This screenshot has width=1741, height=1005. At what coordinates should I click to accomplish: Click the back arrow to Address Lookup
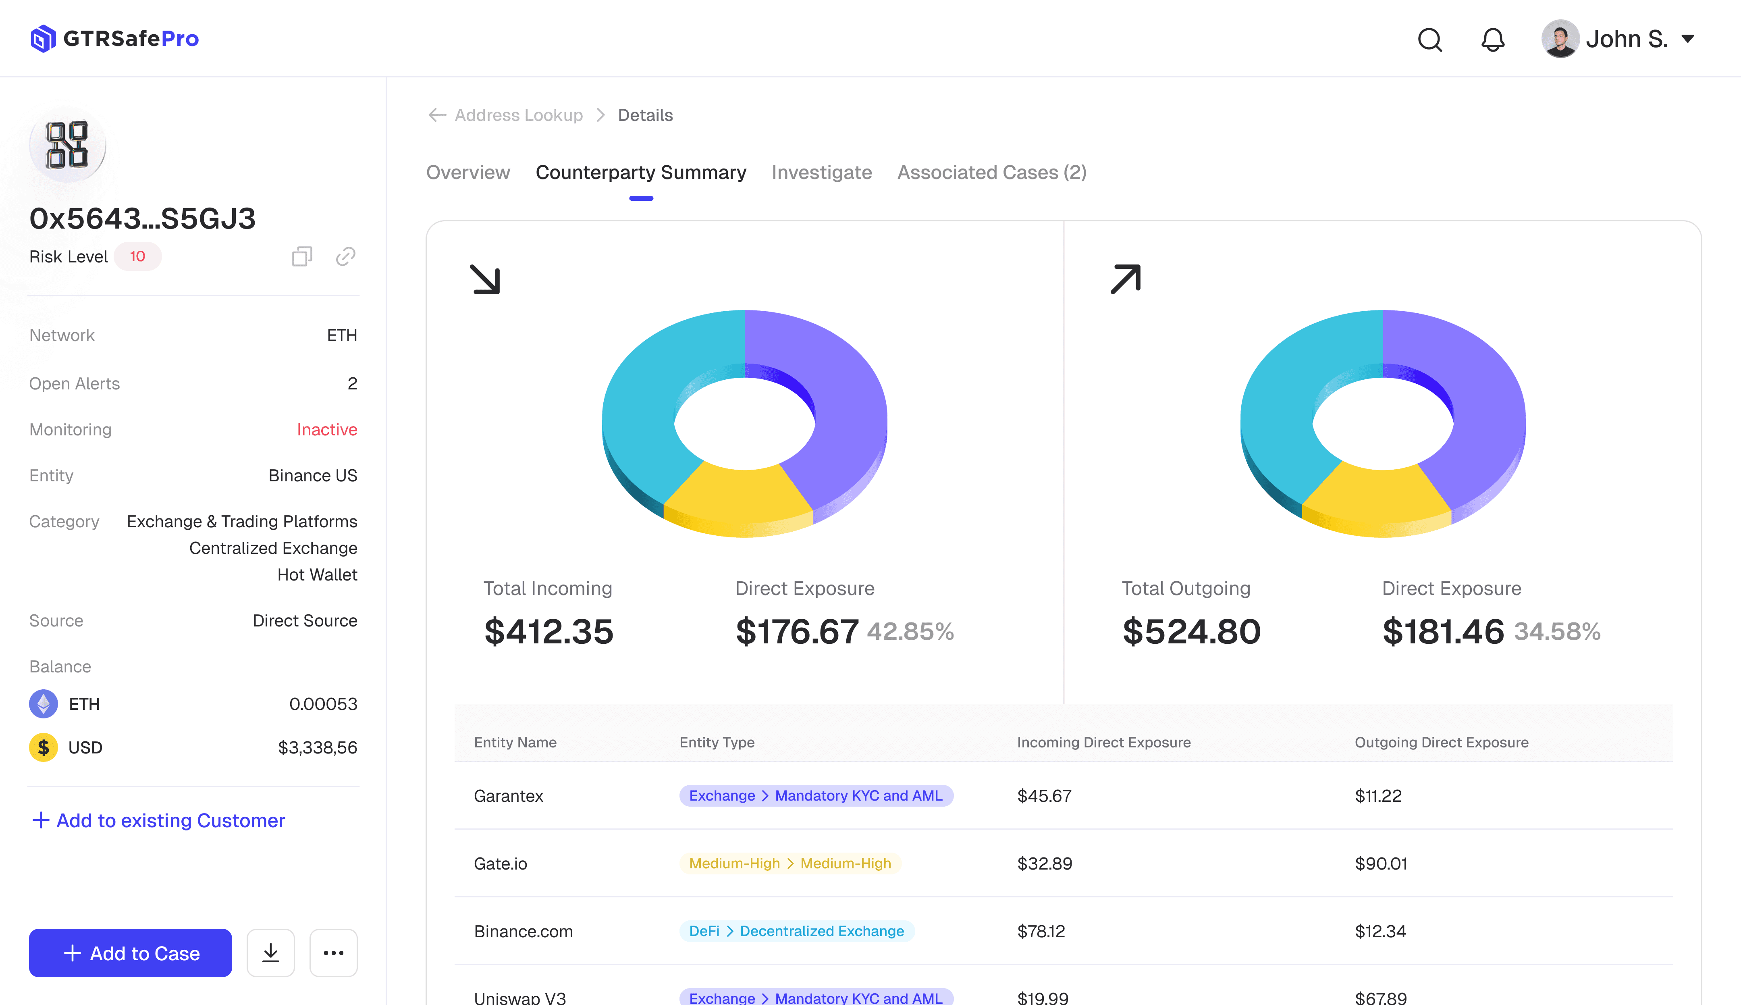tap(437, 114)
